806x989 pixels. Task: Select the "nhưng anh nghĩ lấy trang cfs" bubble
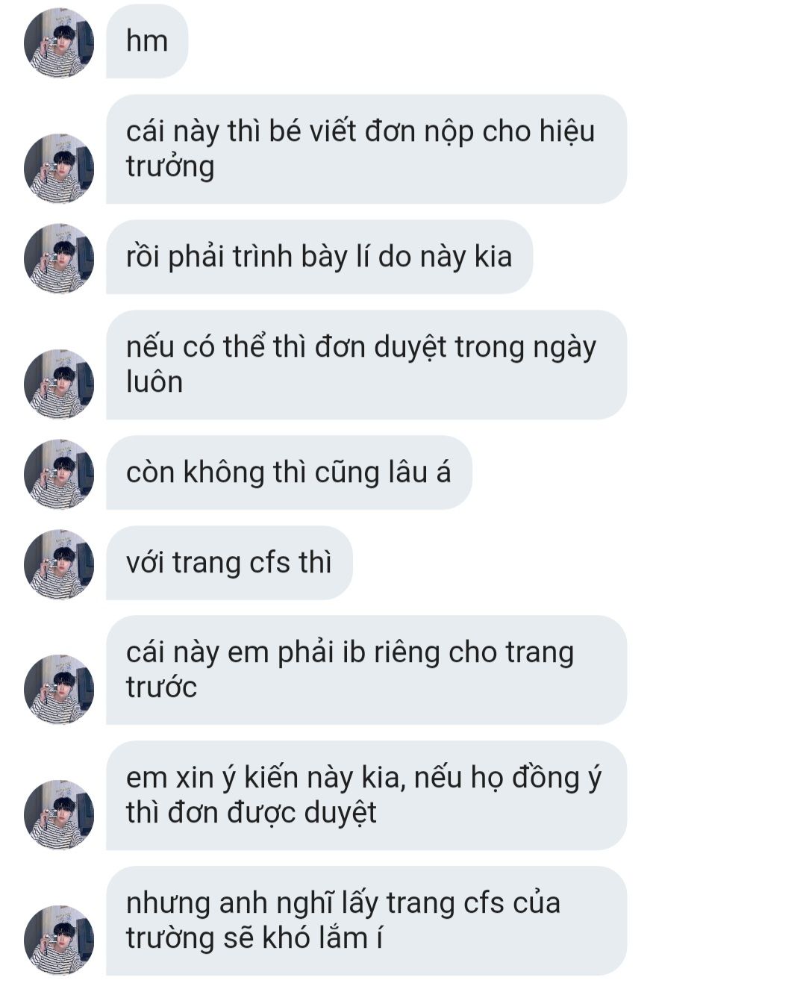pos(366,920)
